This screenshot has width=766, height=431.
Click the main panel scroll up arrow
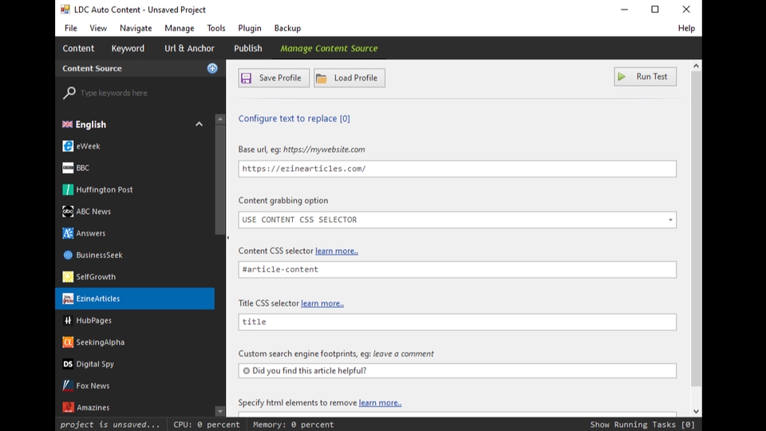(x=696, y=66)
